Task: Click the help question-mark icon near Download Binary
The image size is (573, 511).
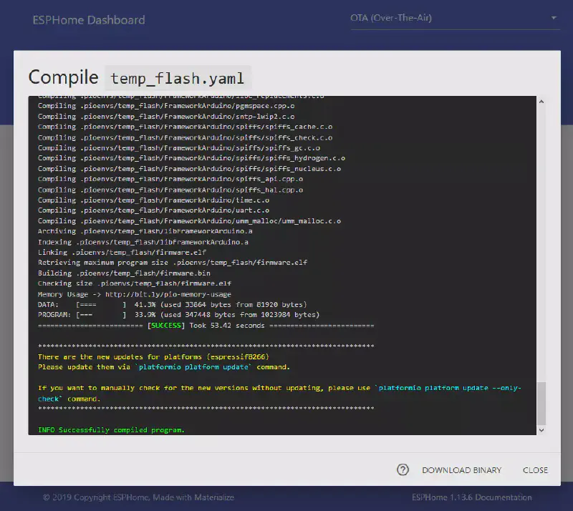Action: [403, 469]
